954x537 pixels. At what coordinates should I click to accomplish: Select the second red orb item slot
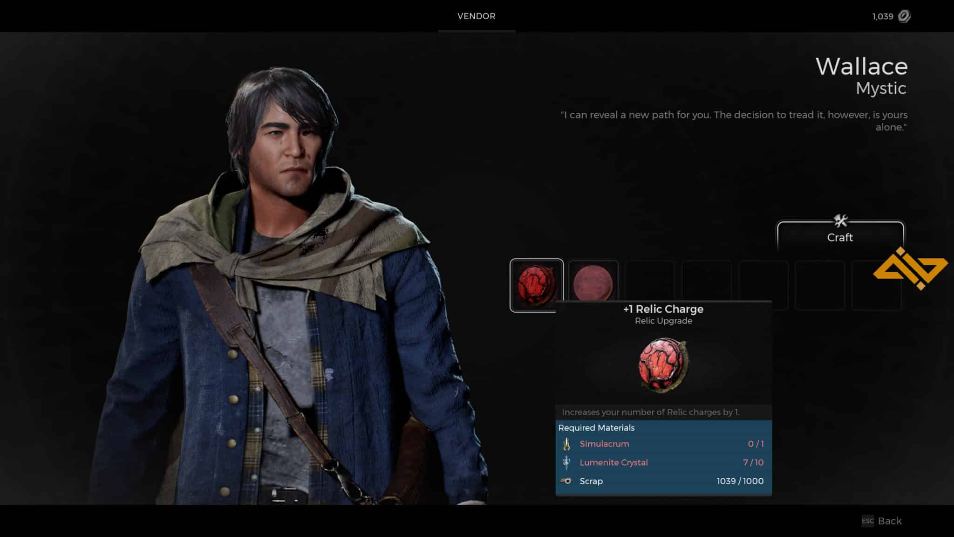click(593, 282)
